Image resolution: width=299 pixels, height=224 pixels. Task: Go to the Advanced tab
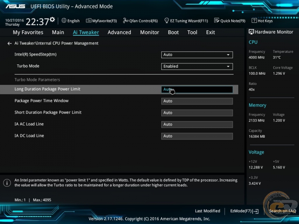click(120, 32)
